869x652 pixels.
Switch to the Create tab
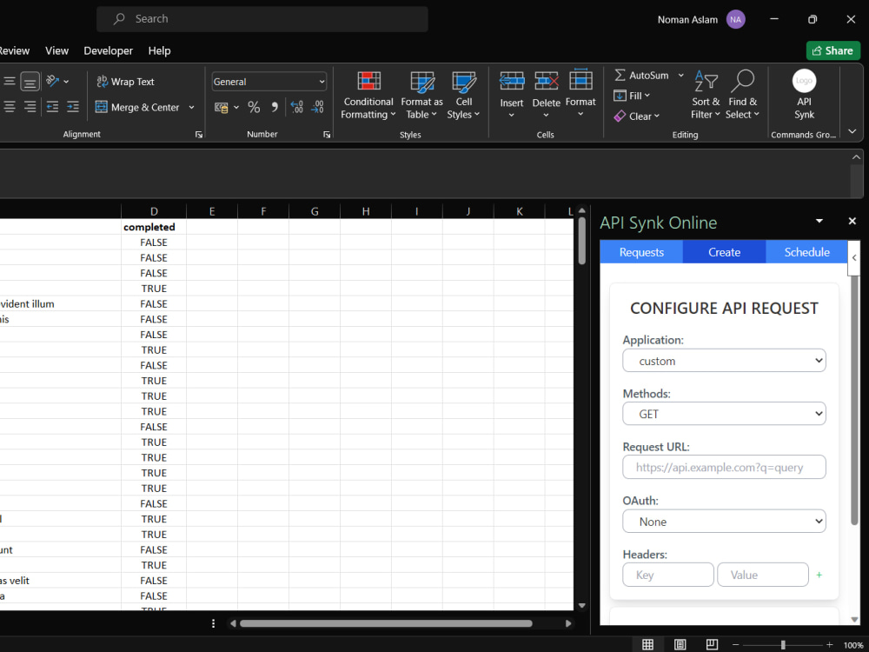[x=724, y=252]
